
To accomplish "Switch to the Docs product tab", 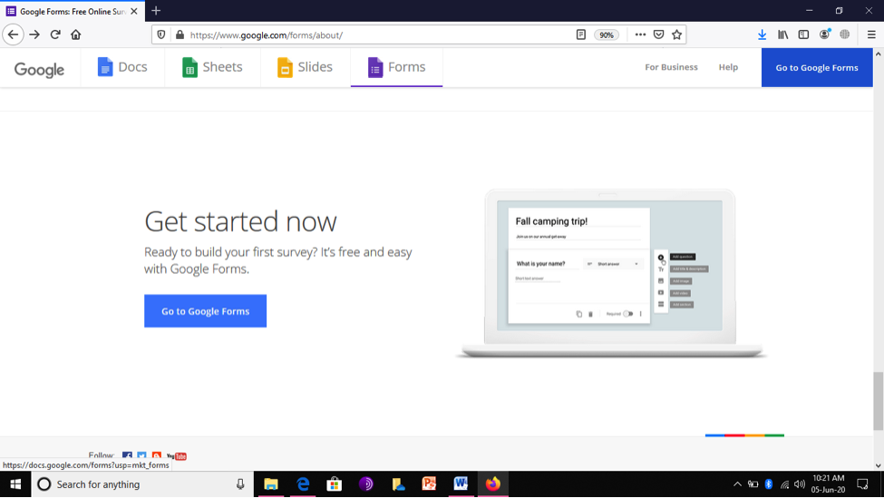I will (x=122, y=67).
